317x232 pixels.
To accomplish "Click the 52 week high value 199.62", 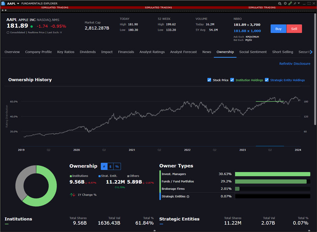I will [171, 24].
